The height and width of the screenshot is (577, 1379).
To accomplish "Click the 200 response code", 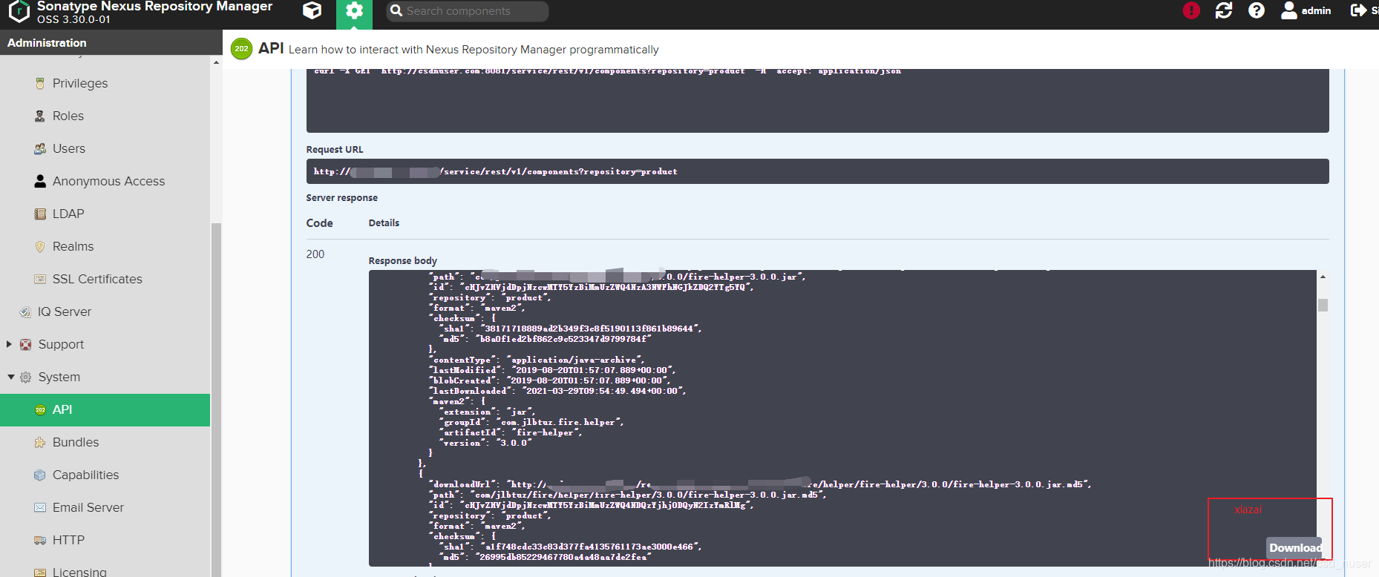I will pos(315,254).
